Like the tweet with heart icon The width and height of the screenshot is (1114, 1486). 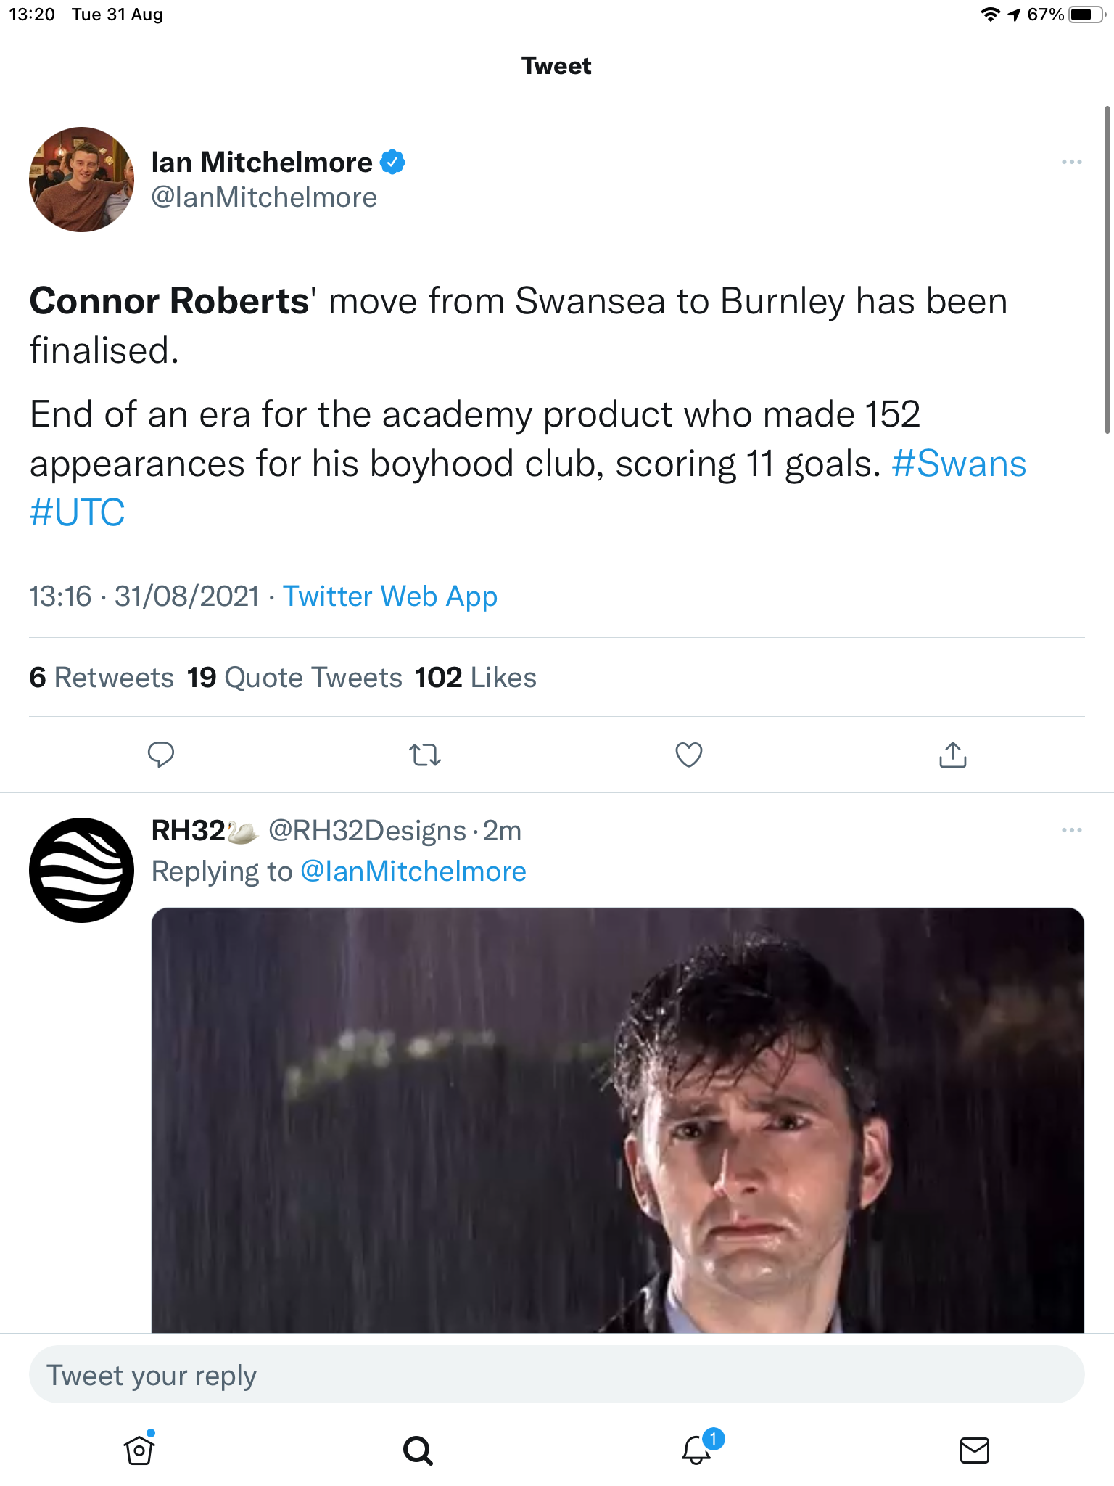coord(689,755)
